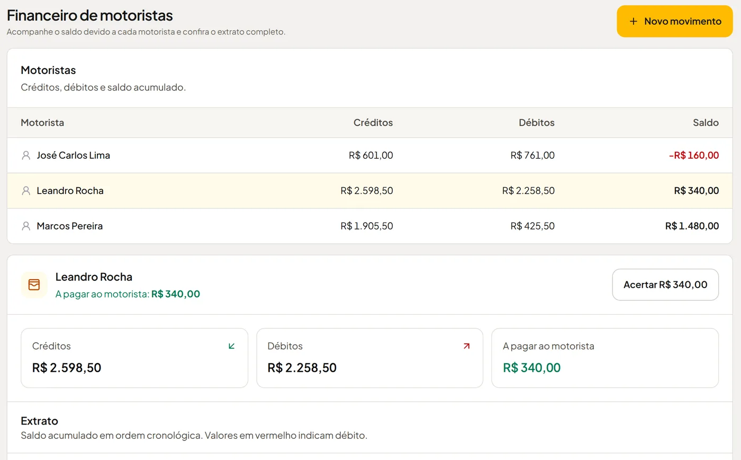Click the Saldo column header

tap(706, 123)
